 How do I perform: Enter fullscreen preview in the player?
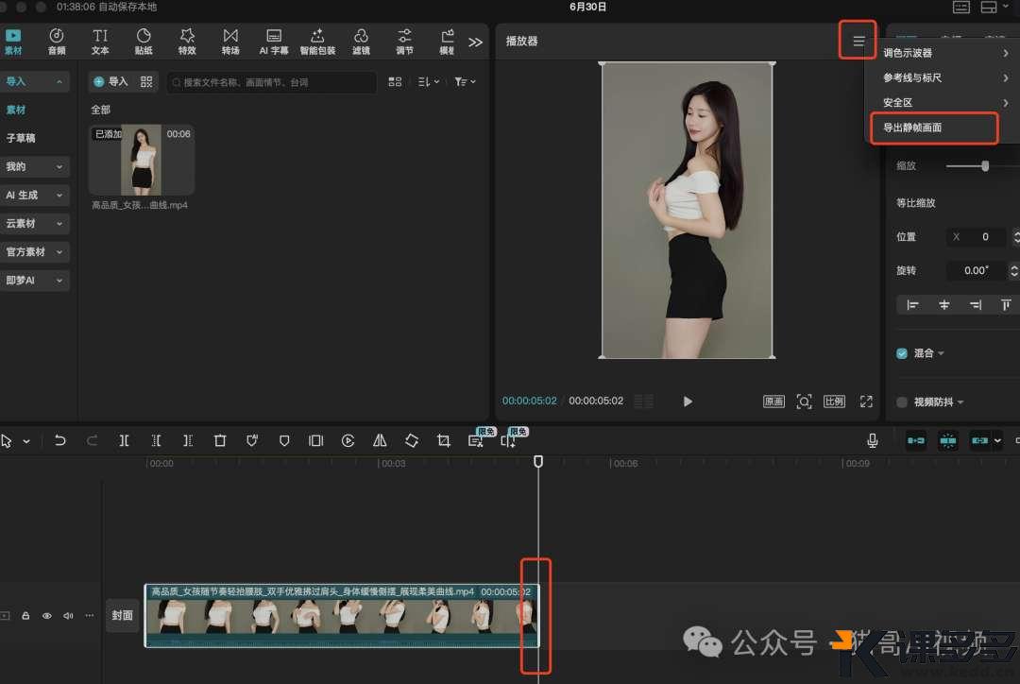(x=866, y=401)
